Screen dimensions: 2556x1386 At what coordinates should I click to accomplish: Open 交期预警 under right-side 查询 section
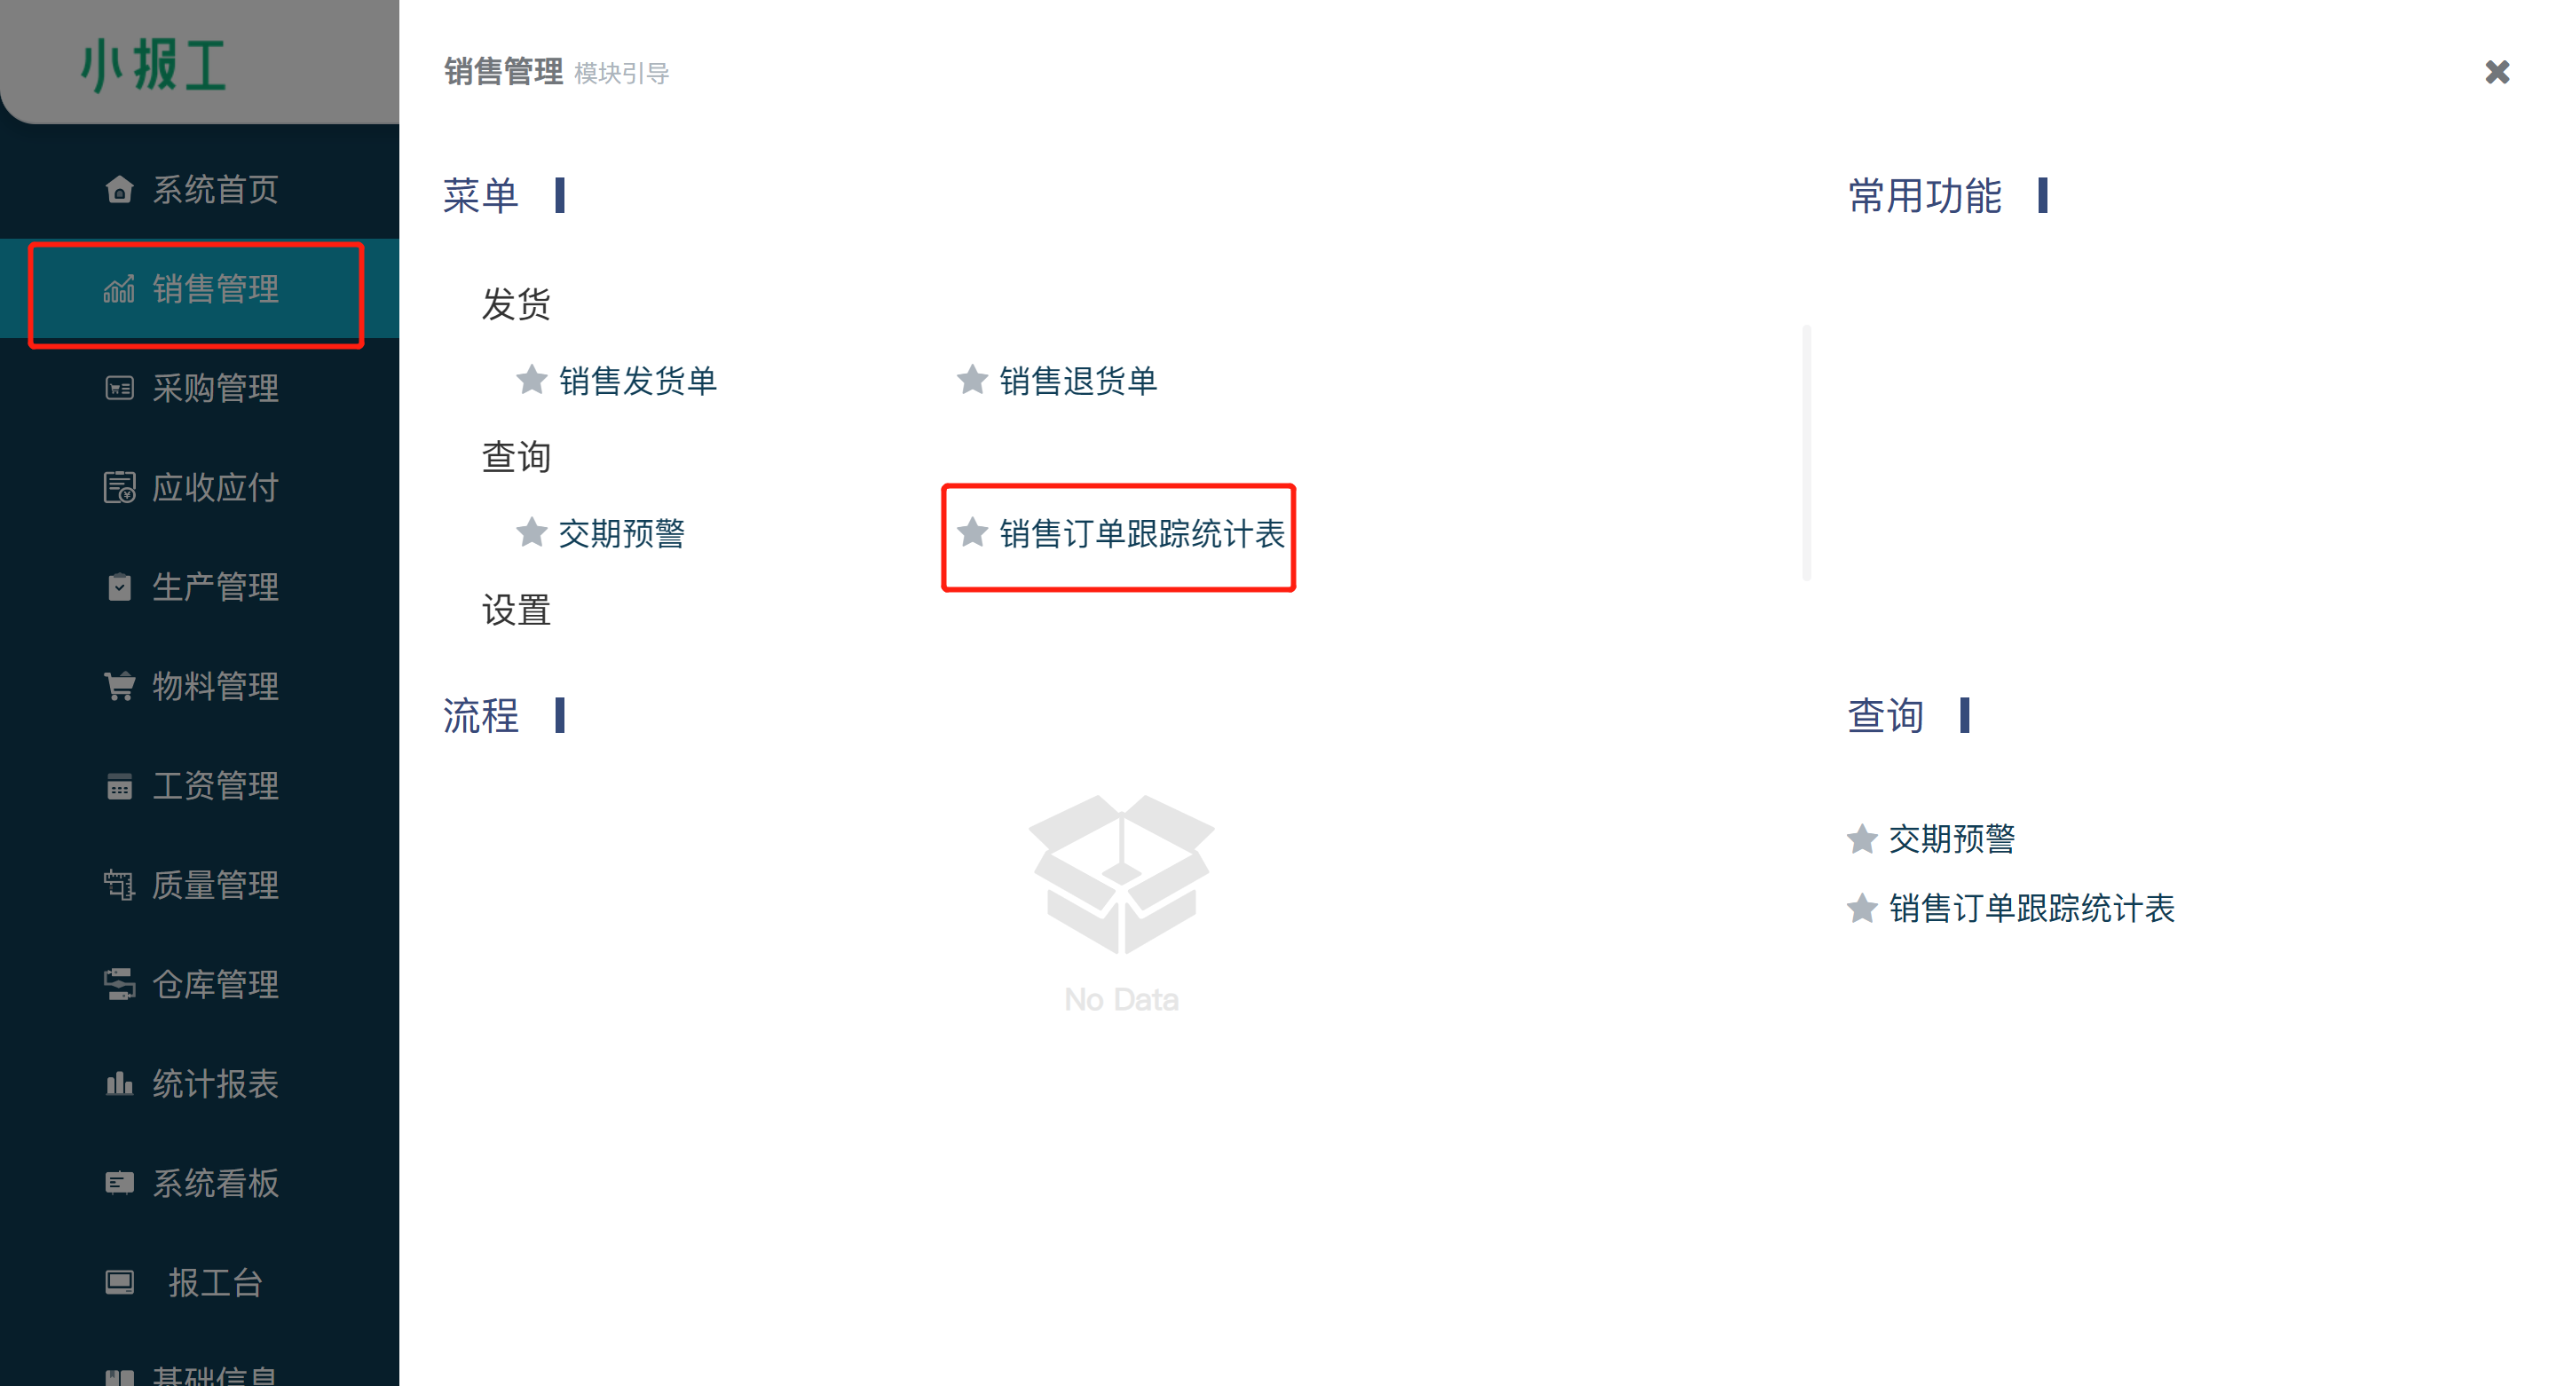(1952, 839)
